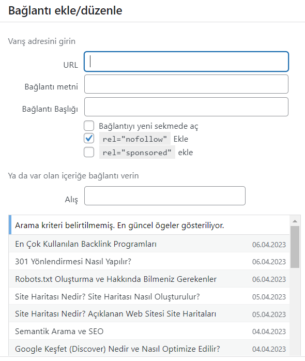Click the results list scroll-up arrow
This screenshot has width=305, height=361.
coord(295,221)
